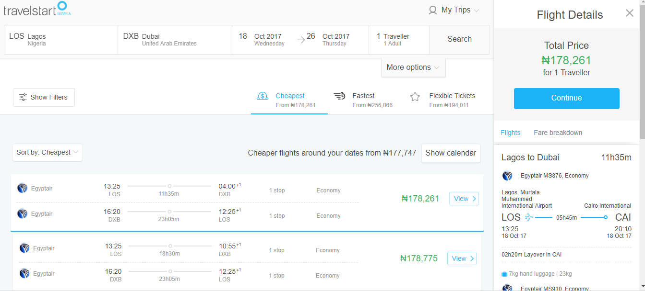Select the Cheapest tab

289,100
